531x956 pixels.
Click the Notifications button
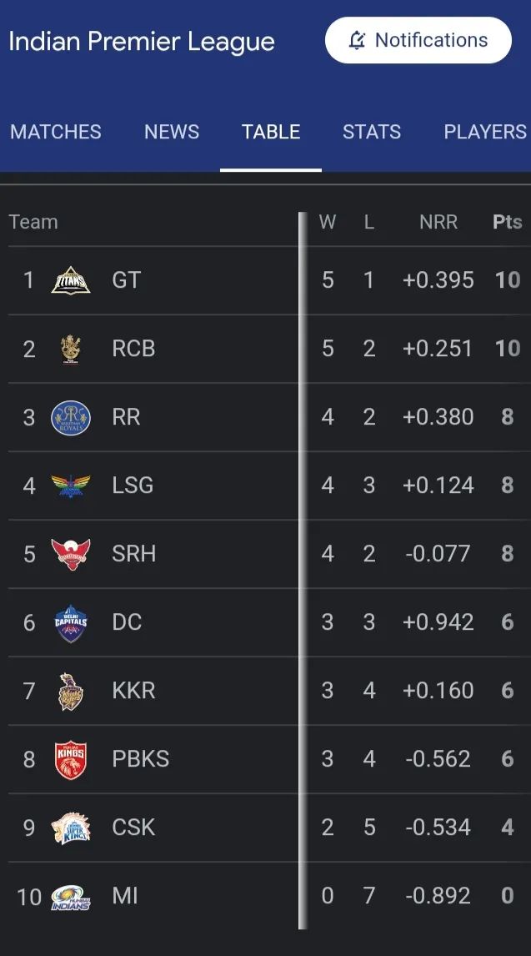click(x=418, y=40)
